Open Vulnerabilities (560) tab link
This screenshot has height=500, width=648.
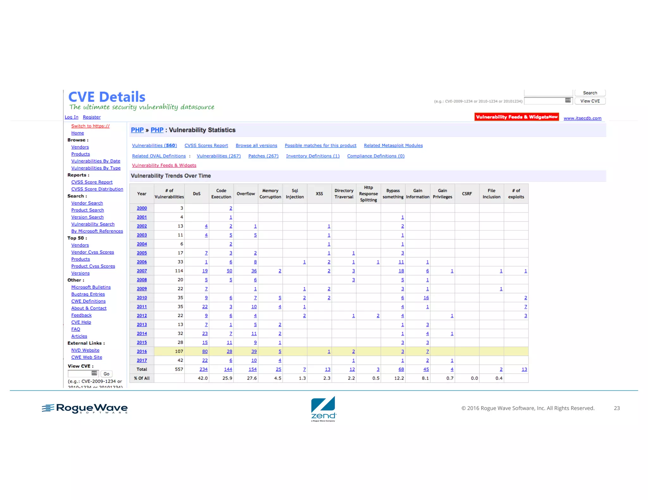click(154, 146)
